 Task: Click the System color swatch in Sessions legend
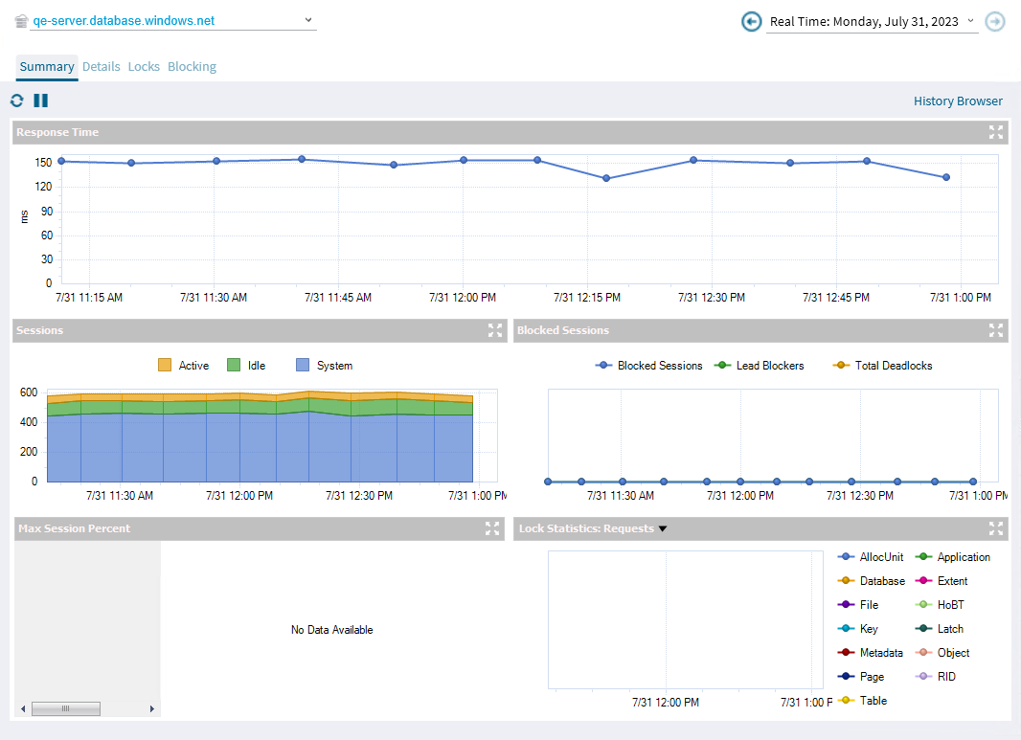point(304,366)
